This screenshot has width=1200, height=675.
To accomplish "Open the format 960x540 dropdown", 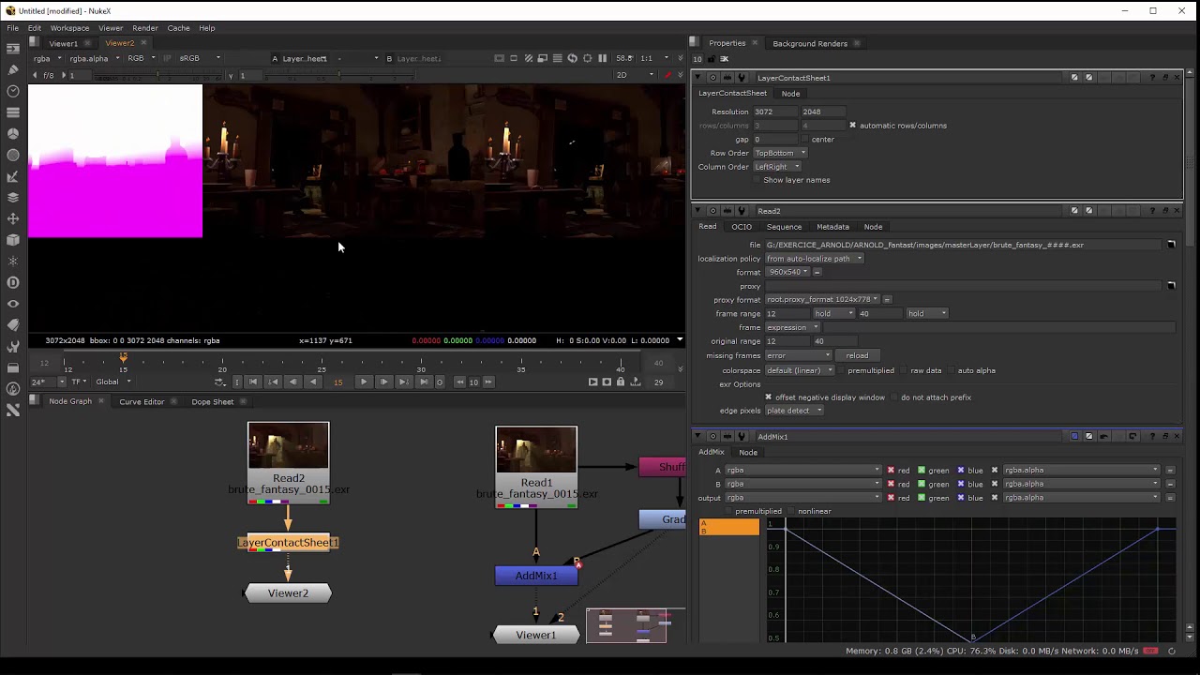I will pyautogui.click(x=787, y=272).
